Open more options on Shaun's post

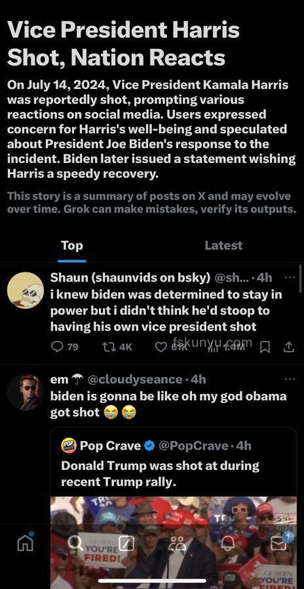coord(290,277)
